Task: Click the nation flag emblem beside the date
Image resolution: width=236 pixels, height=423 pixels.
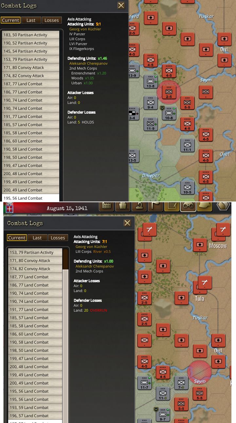Action: (x=10, y=208)
